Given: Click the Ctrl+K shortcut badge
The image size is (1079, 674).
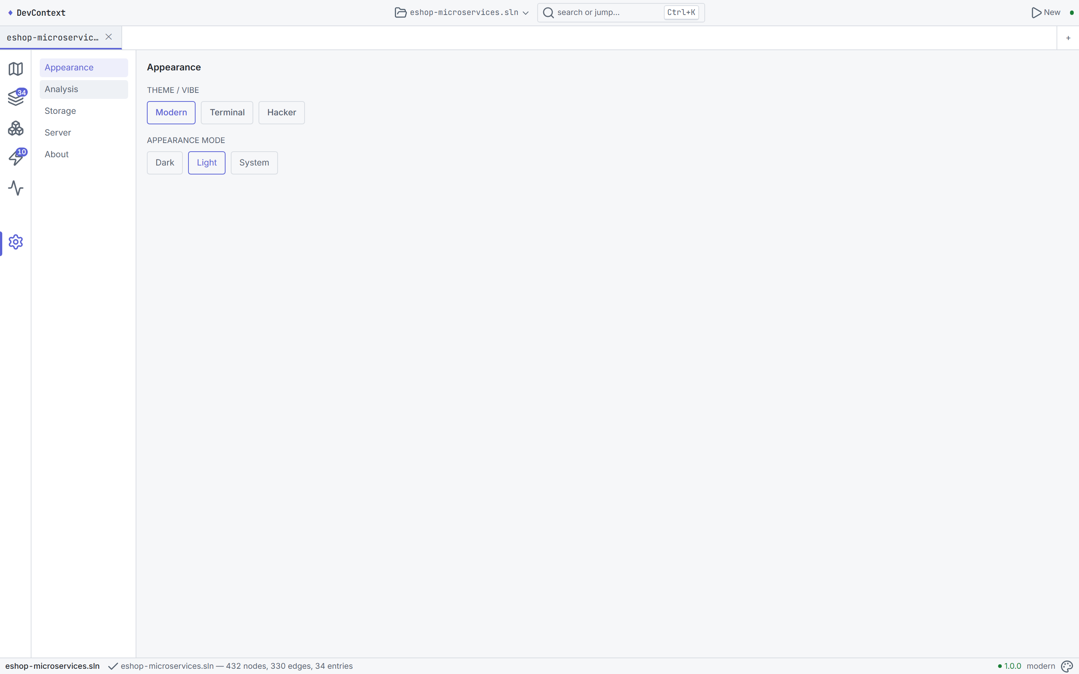Looking at the screenshot, I should coord(681,12).
